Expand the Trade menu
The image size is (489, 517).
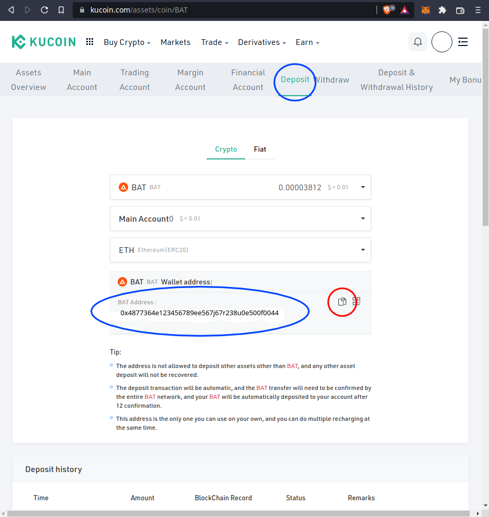coord(215,42)
